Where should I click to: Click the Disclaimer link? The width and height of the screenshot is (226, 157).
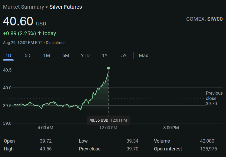click(x=55, y=43)
